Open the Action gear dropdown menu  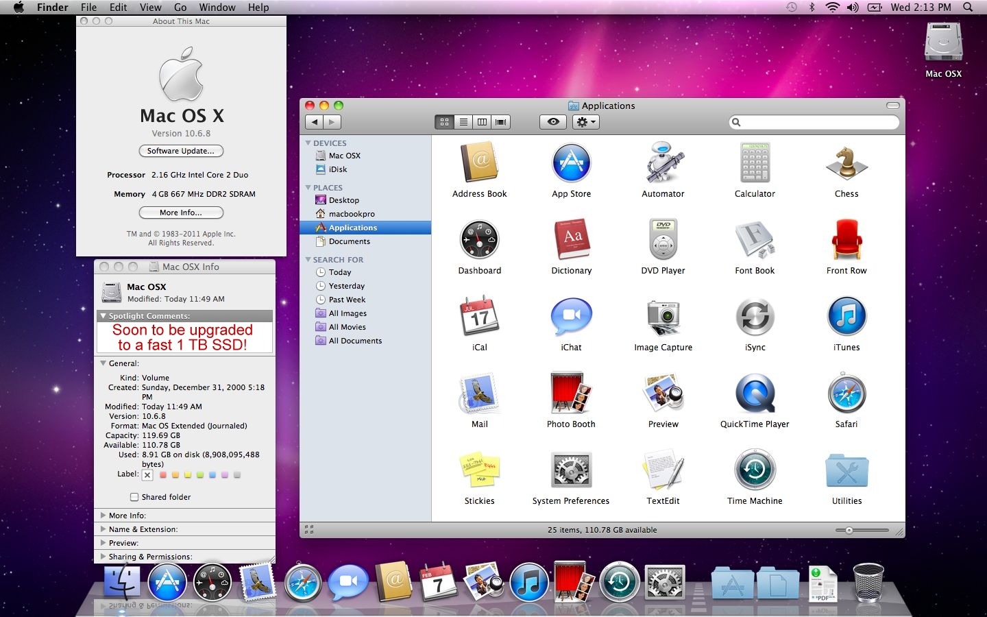[586, 122]
